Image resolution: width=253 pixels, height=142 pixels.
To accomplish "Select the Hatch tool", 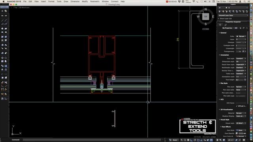I will click(2, 37).
